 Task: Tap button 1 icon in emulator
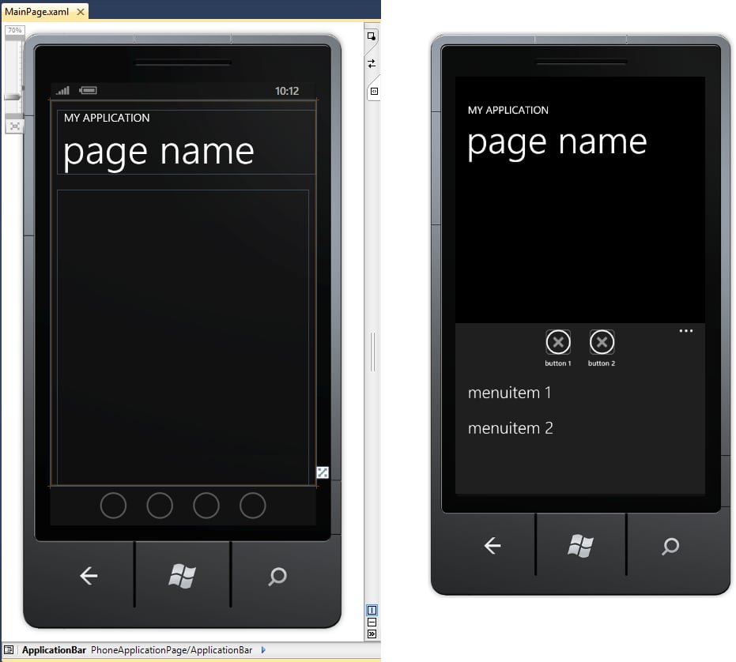(x=558, y=342)
